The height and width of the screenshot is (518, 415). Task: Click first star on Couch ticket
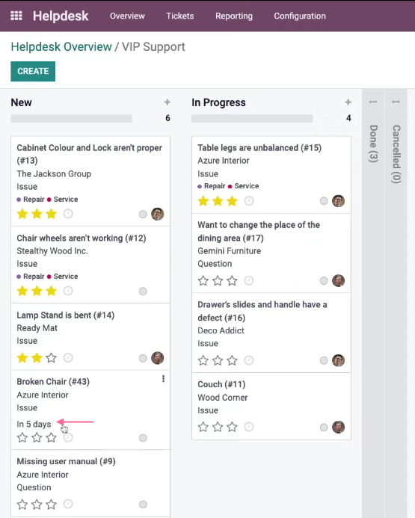coord(203,427)
